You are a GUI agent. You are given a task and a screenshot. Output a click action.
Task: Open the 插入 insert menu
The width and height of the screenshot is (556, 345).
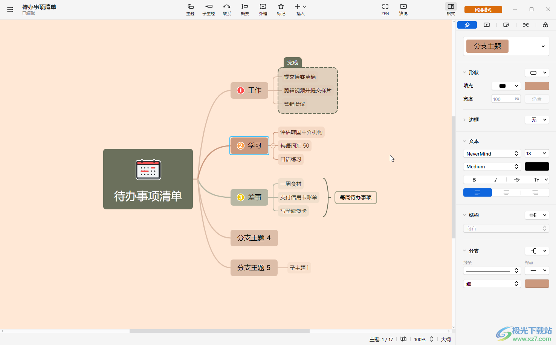(x=300, y=9)
